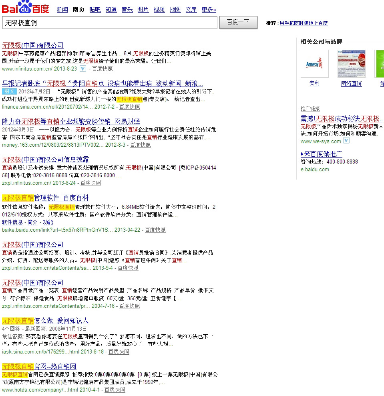Open the 无限极直销怎么做 爱问知识人 result
This screenshot has width=384, height=396.
pos(45,321)
